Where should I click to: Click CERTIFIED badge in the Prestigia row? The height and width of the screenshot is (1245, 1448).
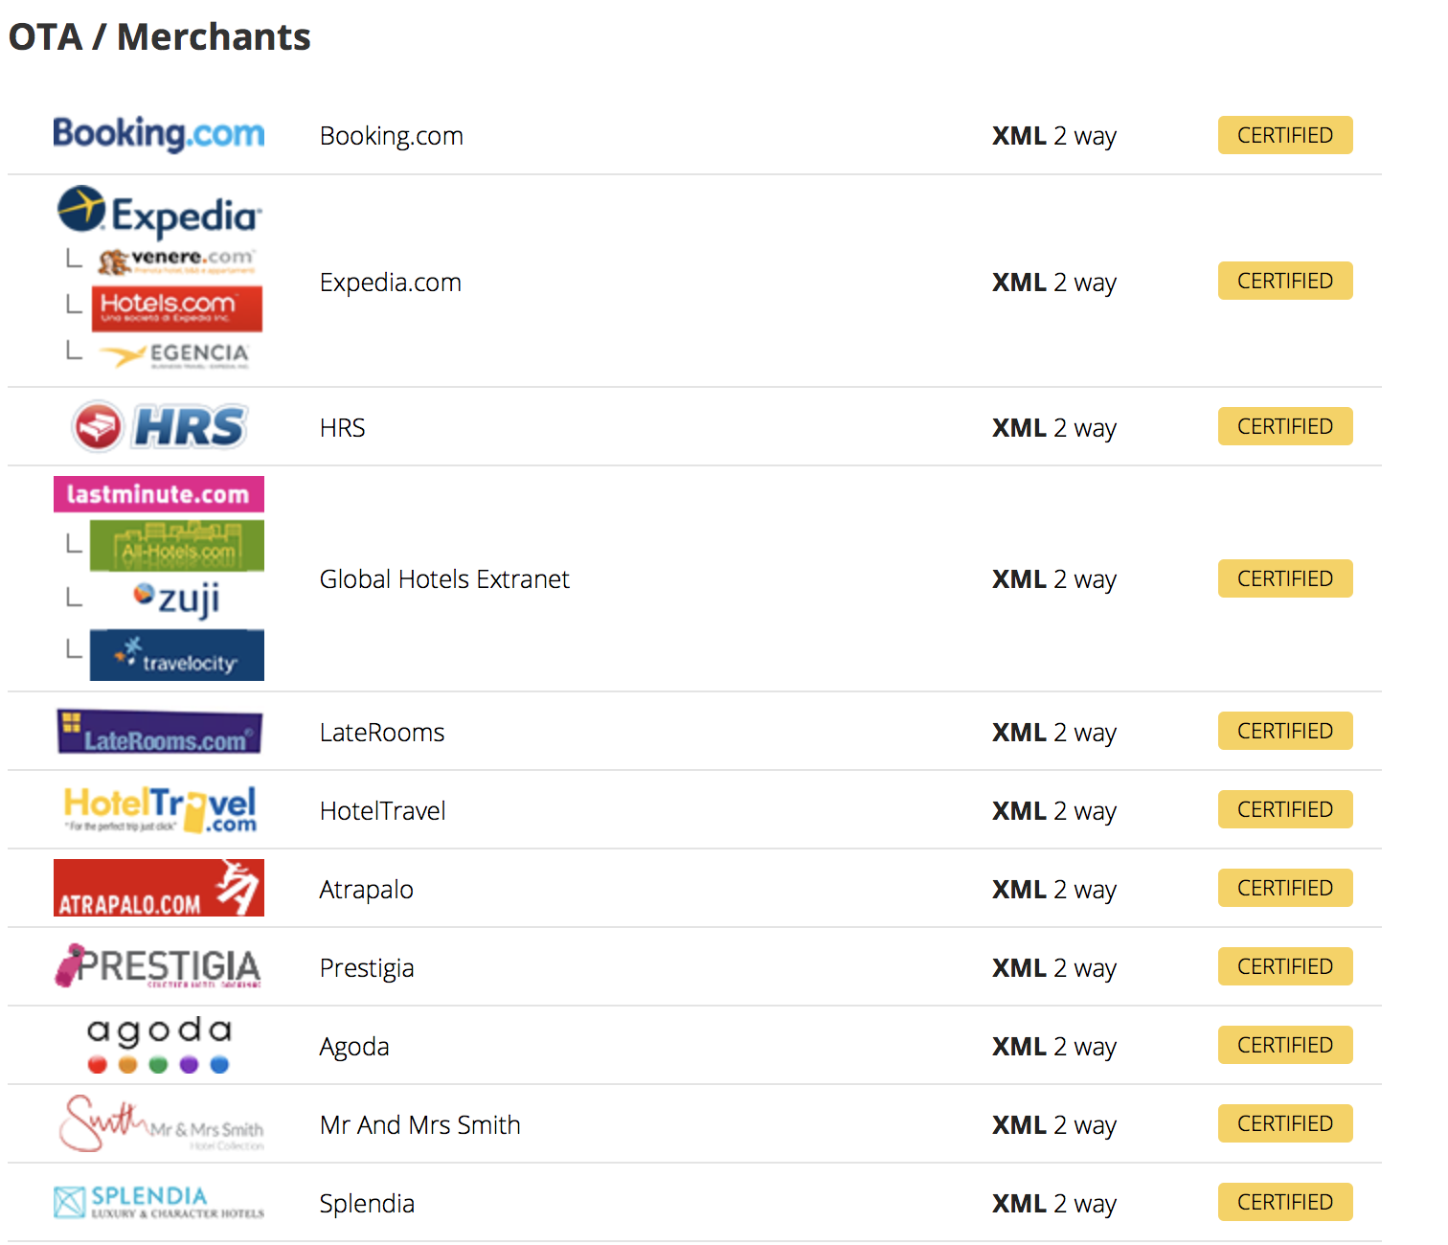click(1284, 966)
